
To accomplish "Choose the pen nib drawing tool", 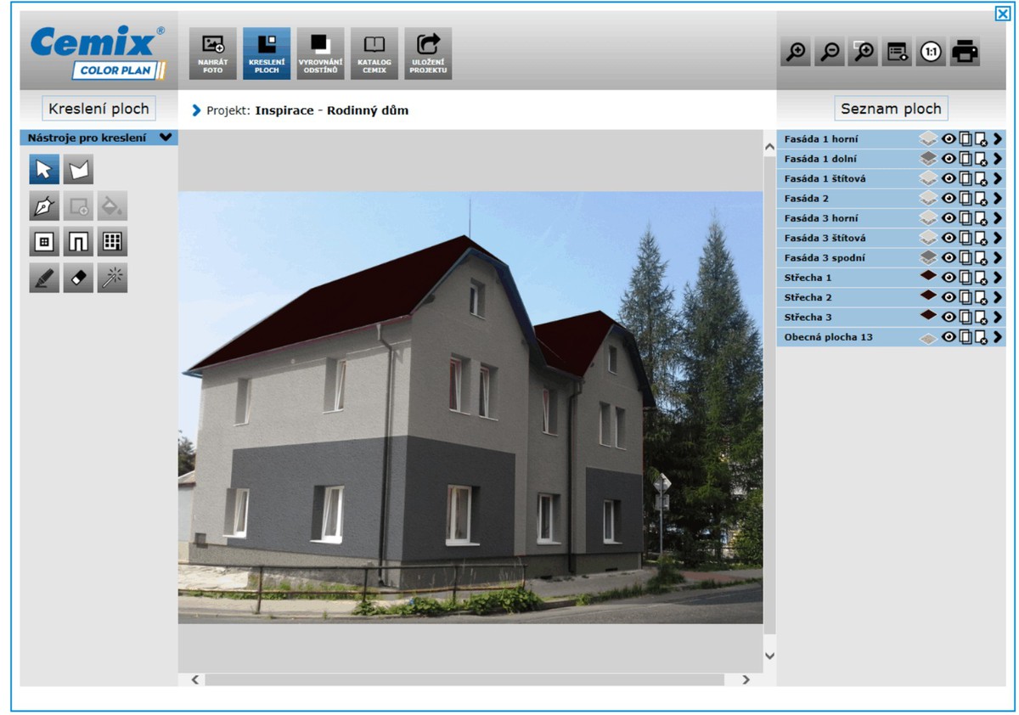I will tap(44, 205).
